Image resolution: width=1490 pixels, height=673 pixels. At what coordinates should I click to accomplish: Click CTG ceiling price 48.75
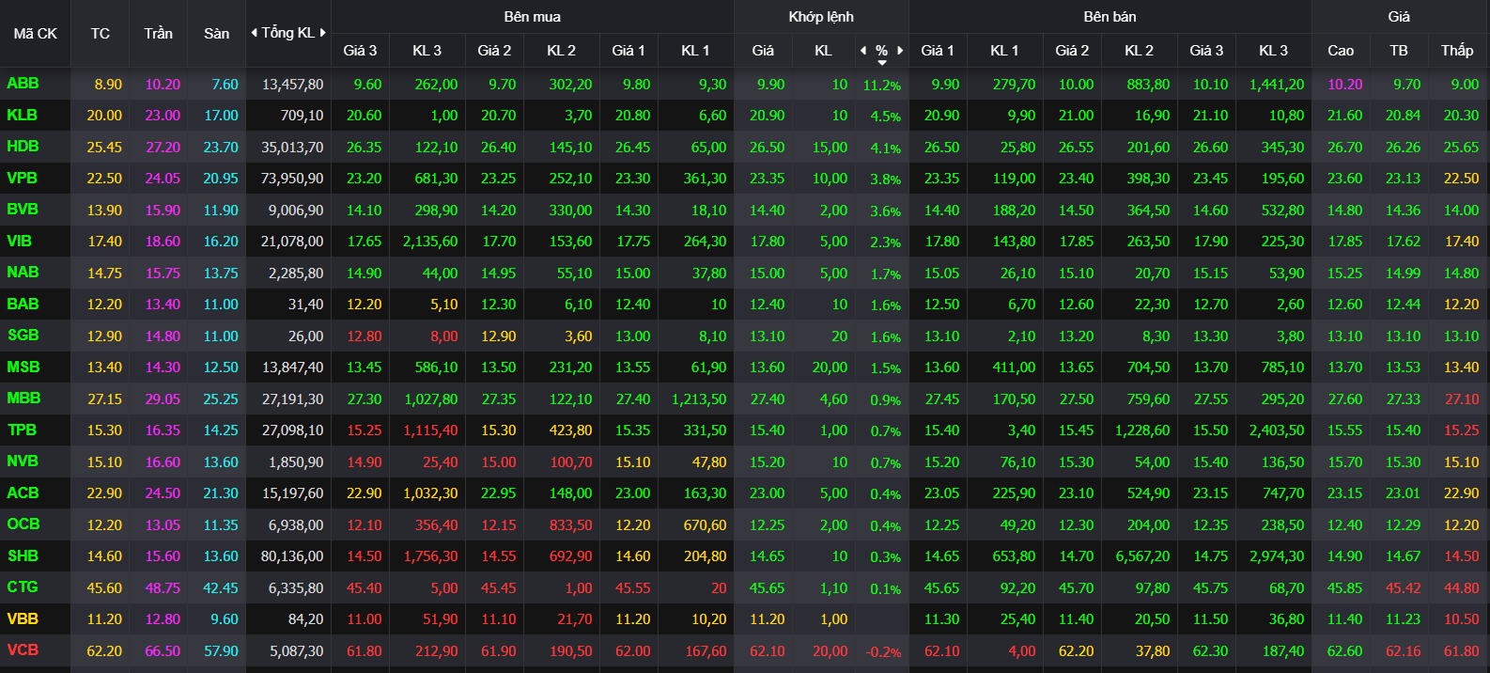(x=163, y=588)
